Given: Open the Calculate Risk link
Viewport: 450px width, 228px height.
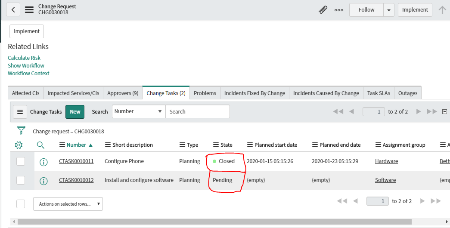Looking at the screenshot, I should coord(24,58).
